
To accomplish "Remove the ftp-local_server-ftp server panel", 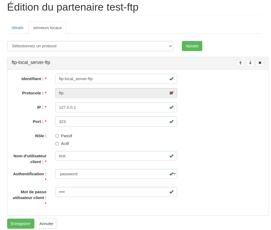I will pos(260,63).
